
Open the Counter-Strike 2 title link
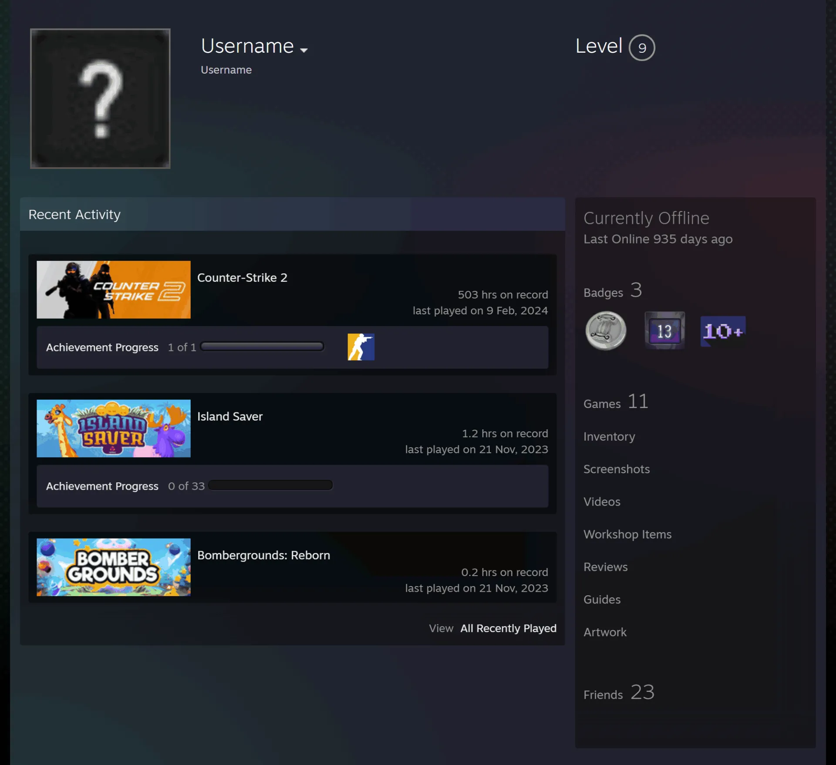pos(242,277)
